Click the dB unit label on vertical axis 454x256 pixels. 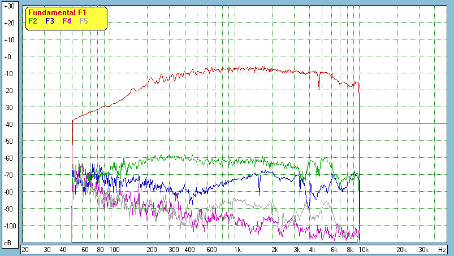coord(8,243)
